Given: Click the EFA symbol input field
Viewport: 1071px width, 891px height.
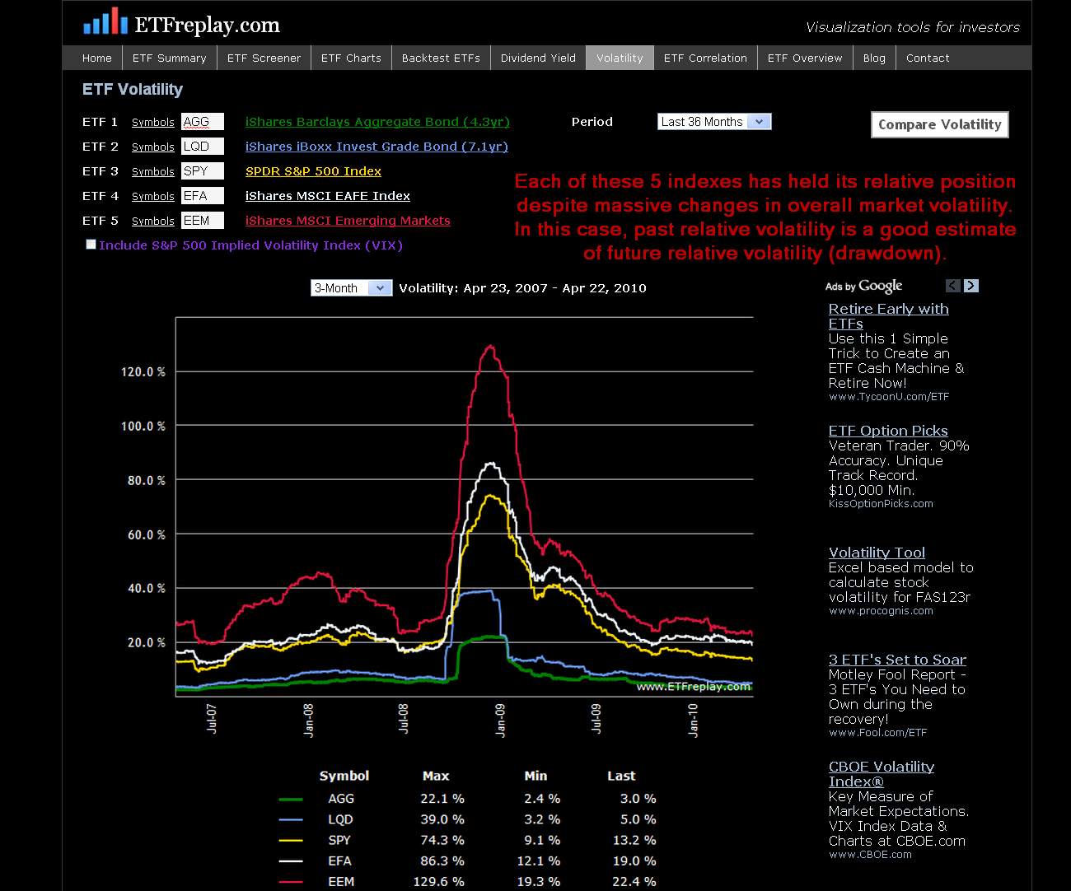Looking at the screenshot, I should coord(203,196).
